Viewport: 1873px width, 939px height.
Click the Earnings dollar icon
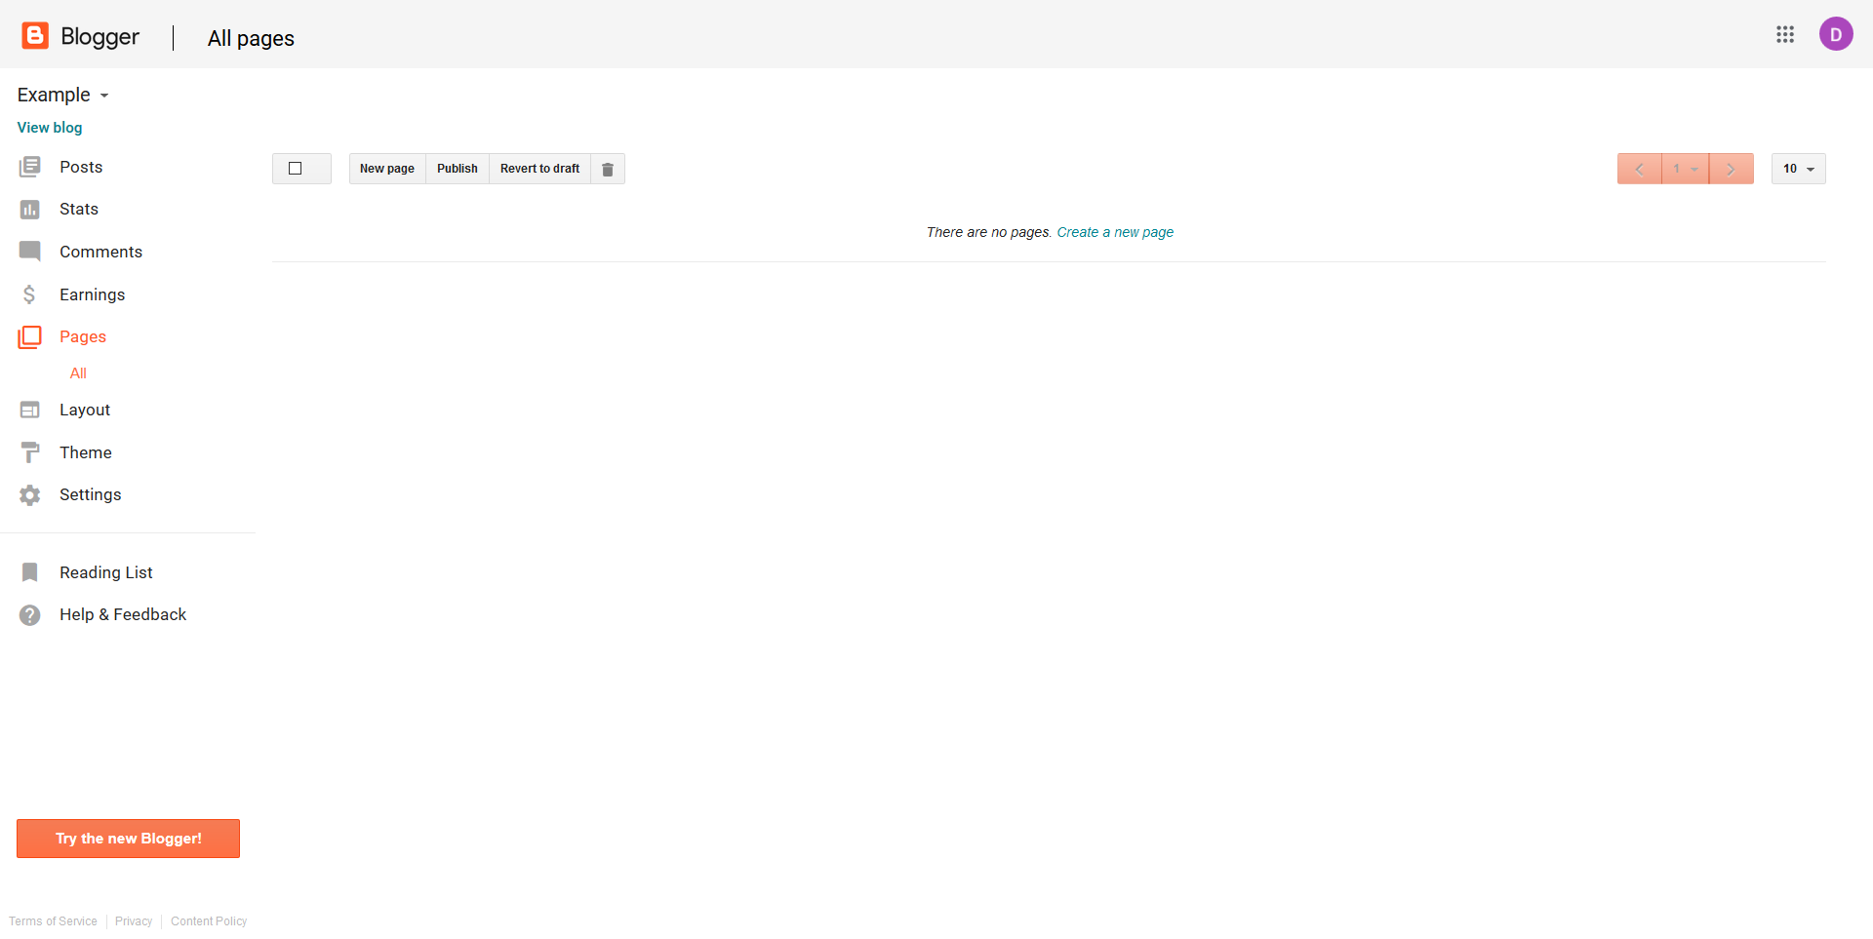(29, 294)
